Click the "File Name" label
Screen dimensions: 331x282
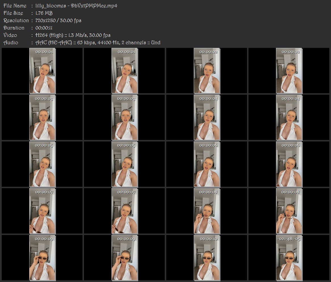15,6
